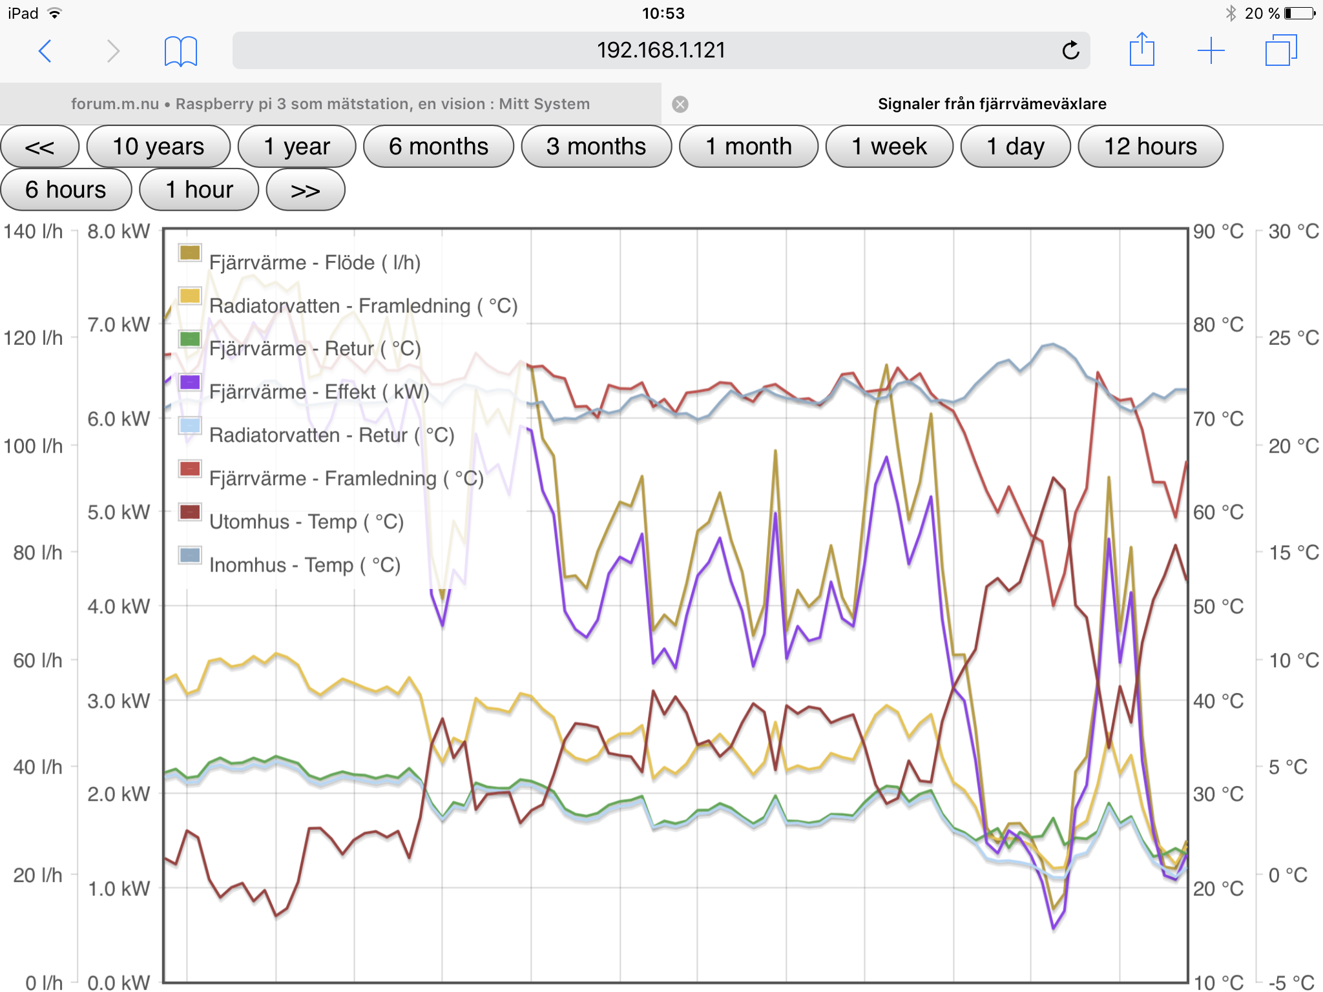
Task: Tap the Safari forward arrow
Action: tap(113, 51)
